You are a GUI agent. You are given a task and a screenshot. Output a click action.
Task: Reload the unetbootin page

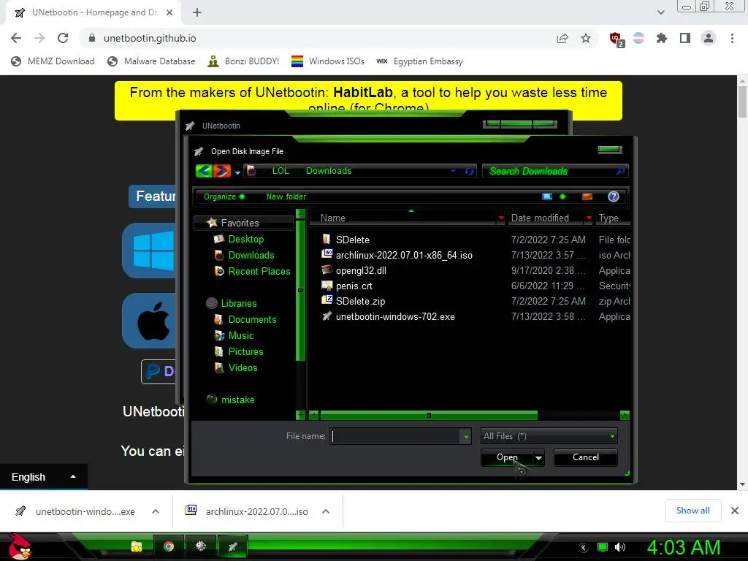tap(63, 38)
